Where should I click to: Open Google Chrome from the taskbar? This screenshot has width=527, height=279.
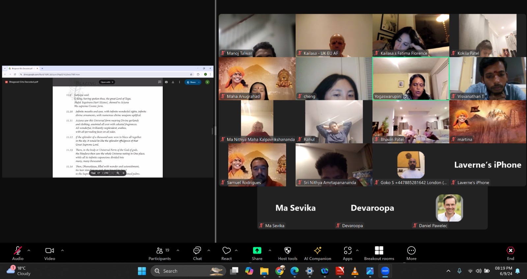[280, 271]
